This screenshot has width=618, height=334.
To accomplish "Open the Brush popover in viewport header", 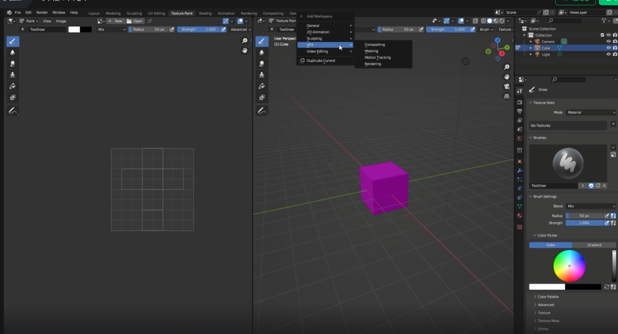I will pyautogui.click(x=486, y=30).
